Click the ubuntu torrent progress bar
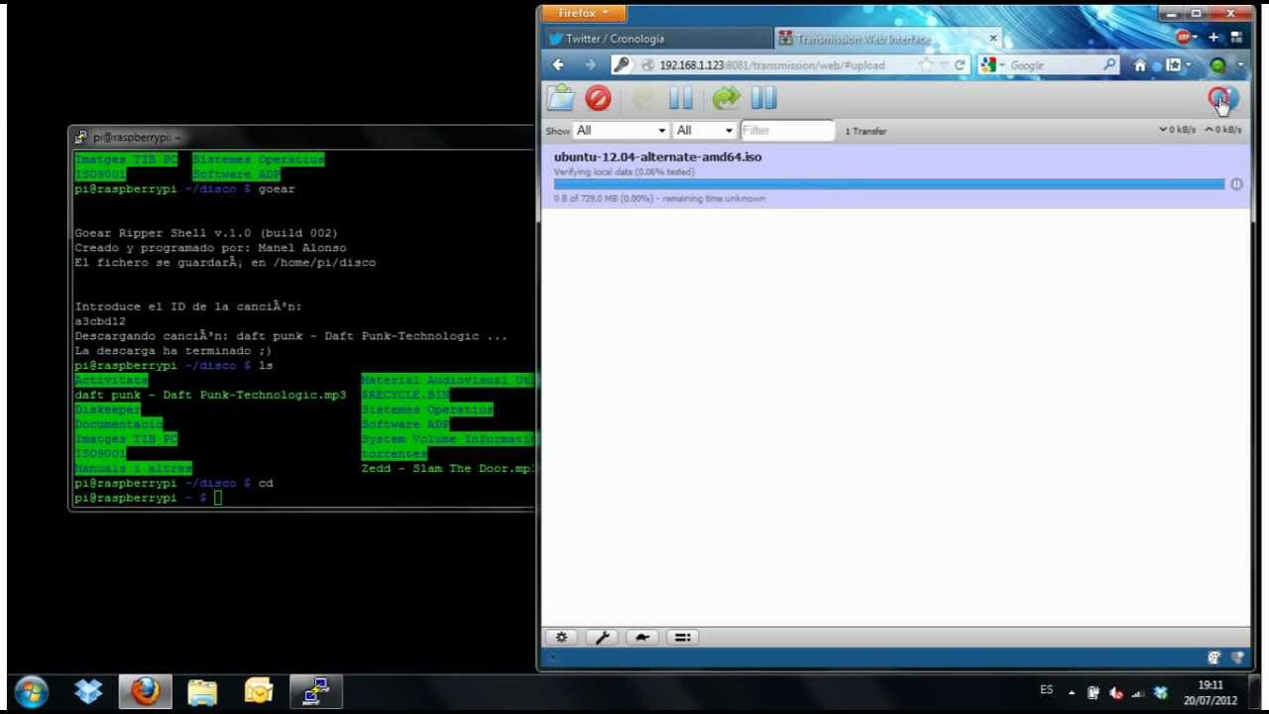This screenshot has height=714, width=1269. (889, 184)
